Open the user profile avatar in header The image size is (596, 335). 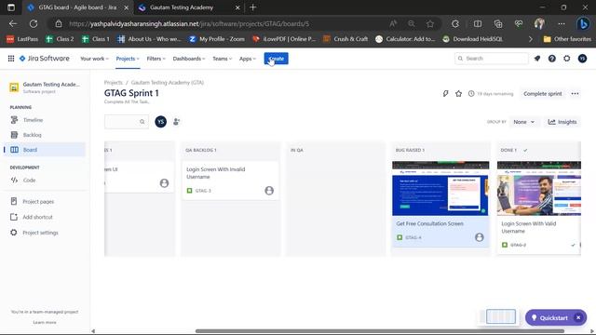(x=582, y=59)
